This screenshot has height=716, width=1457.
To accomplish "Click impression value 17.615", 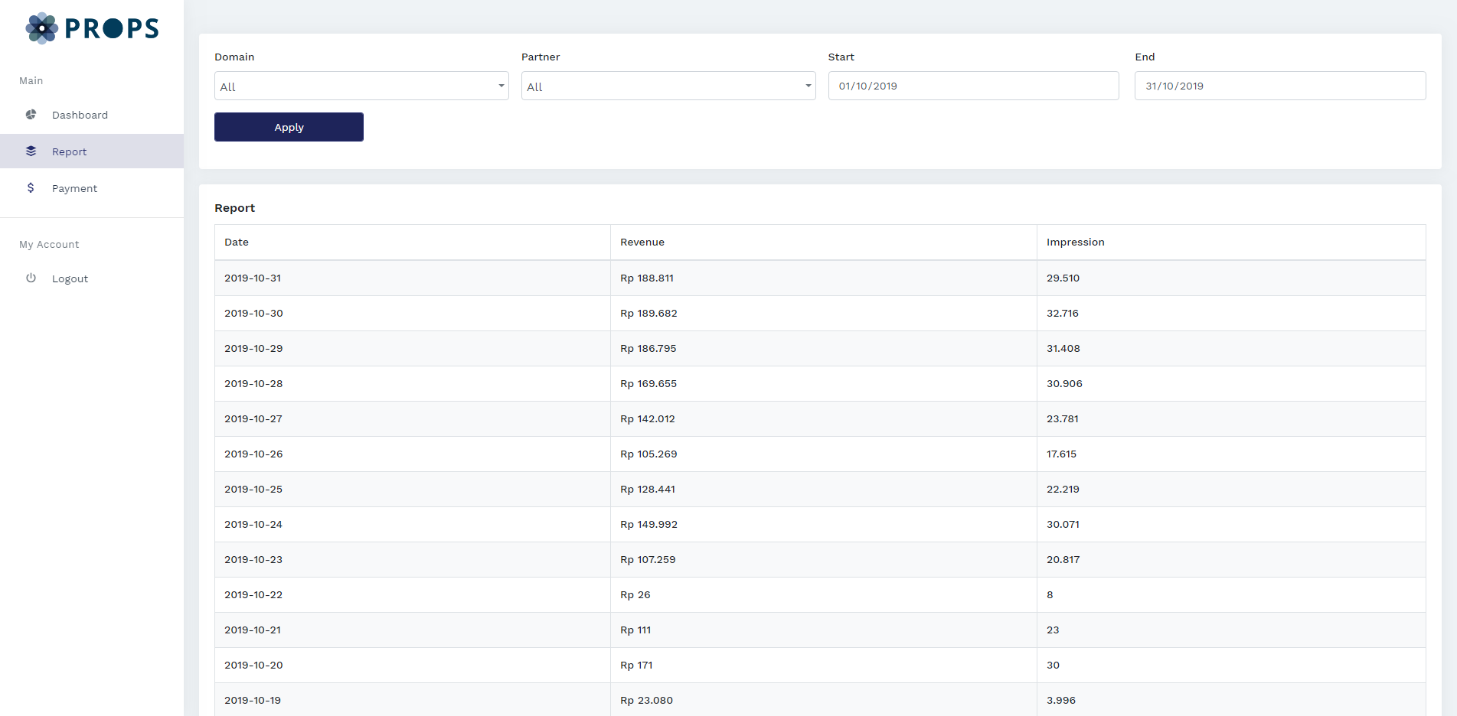I will (1061, 454).
